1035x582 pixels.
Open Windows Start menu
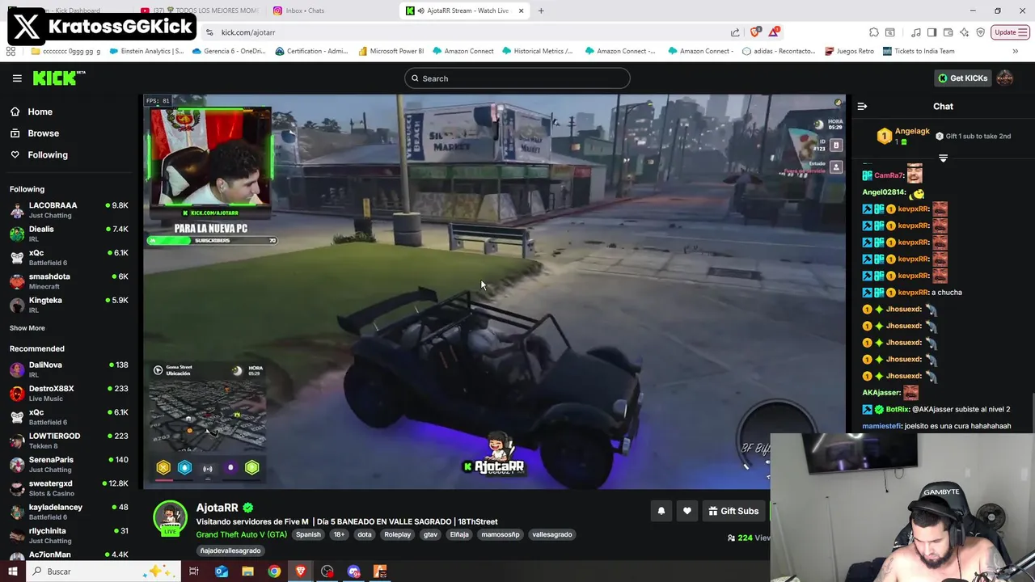12,571
